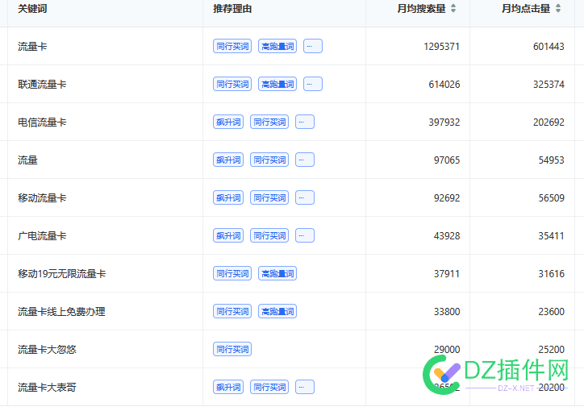Click the 月均点击量 header label

[526, 9]
